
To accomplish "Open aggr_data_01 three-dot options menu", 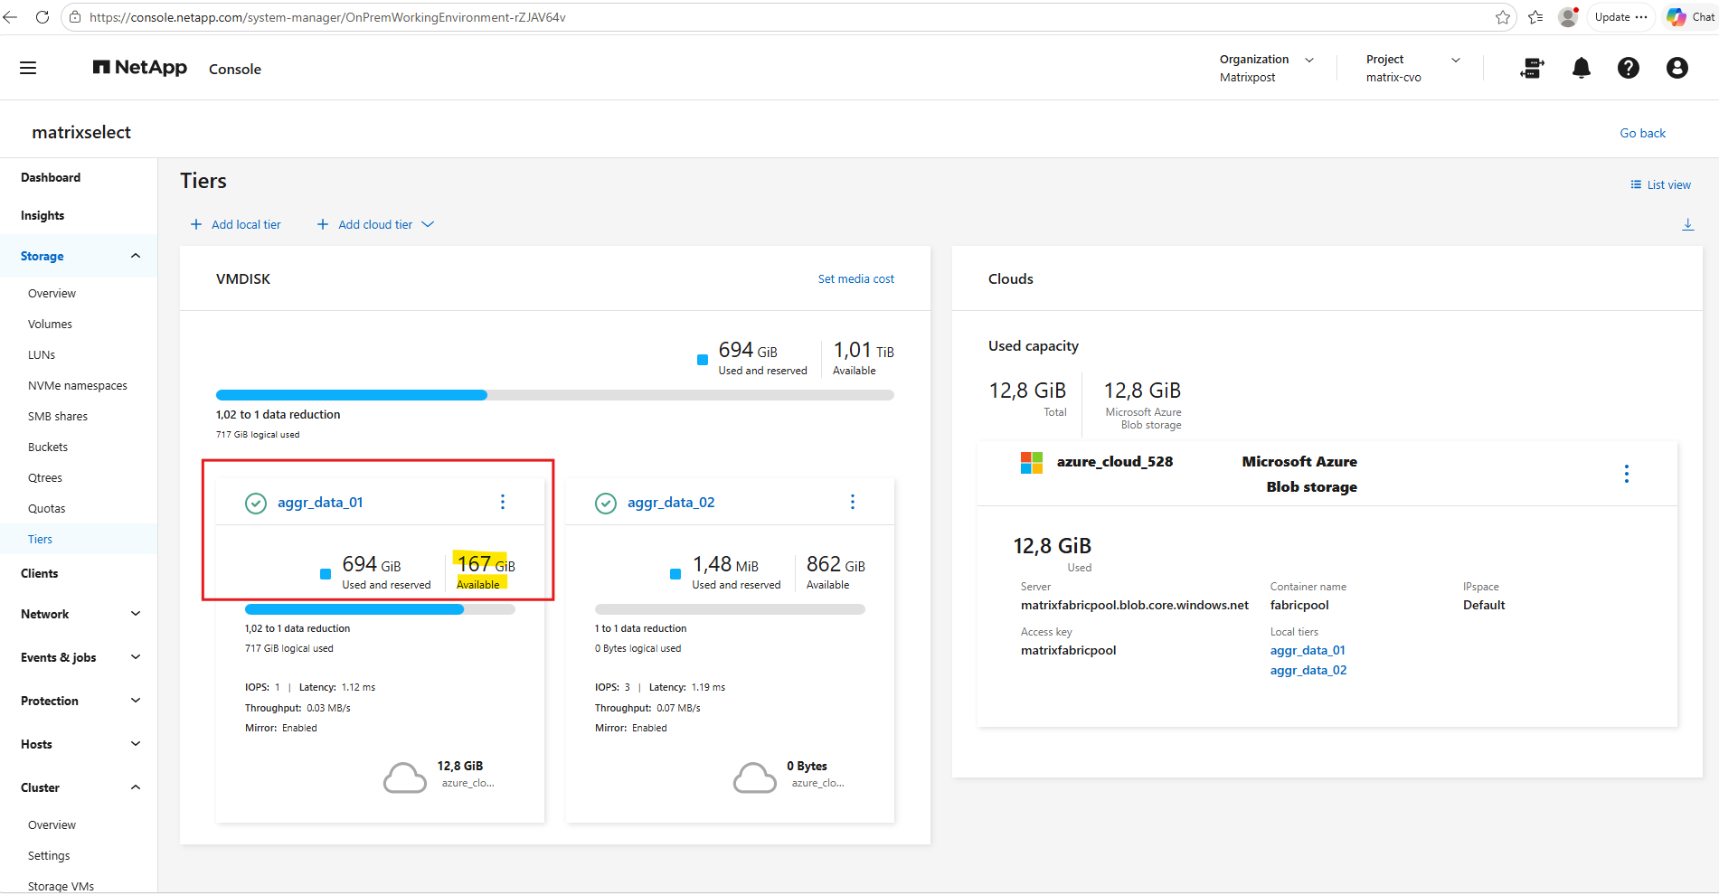I will [503, 502].
